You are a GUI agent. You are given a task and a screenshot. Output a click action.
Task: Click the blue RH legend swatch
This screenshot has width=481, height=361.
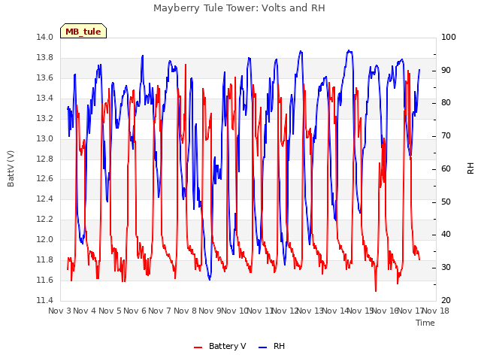pos(263,347)
